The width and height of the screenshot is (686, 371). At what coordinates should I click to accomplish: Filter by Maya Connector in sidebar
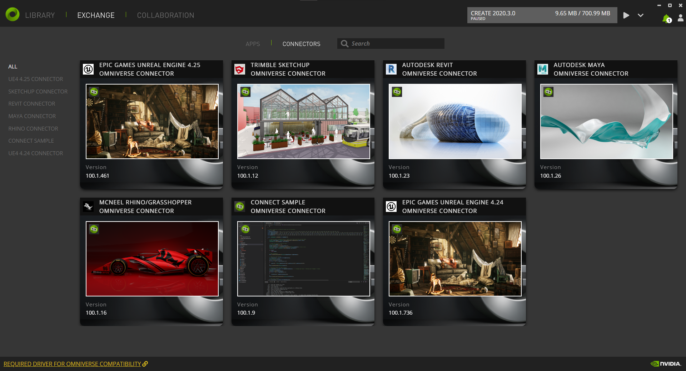32,116
